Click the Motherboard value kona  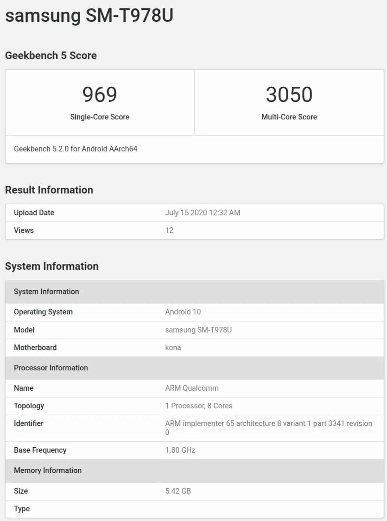coord(173,347)
